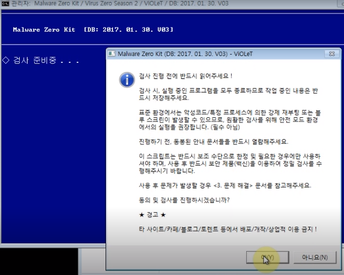
Task: Click the blue information icon in the dialog
Action: click(x=127, y=80)
